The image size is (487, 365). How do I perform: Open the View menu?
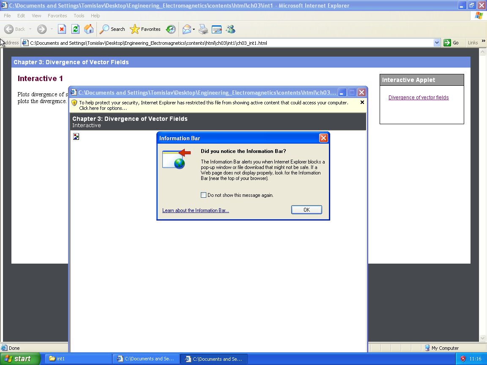pyautogui.click(x=36, y=16)
